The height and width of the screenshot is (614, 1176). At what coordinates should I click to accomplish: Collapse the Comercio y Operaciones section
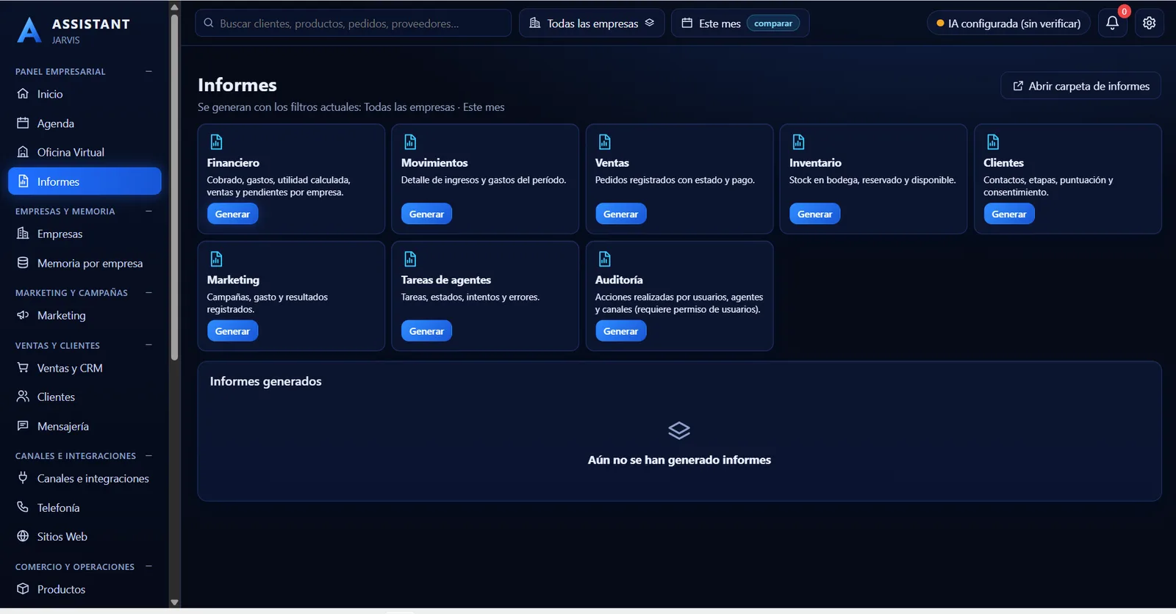(x=148, y=566)
